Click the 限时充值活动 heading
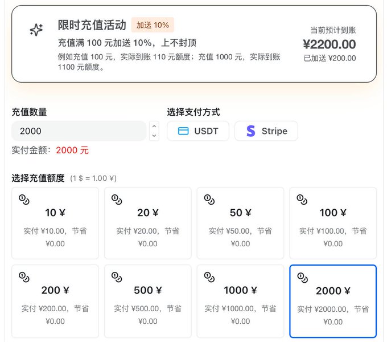This screenshot has height=342, width=387. tap(92, 25)
